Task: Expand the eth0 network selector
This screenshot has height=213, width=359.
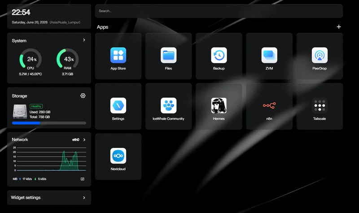Action: (x=79, y=139)
